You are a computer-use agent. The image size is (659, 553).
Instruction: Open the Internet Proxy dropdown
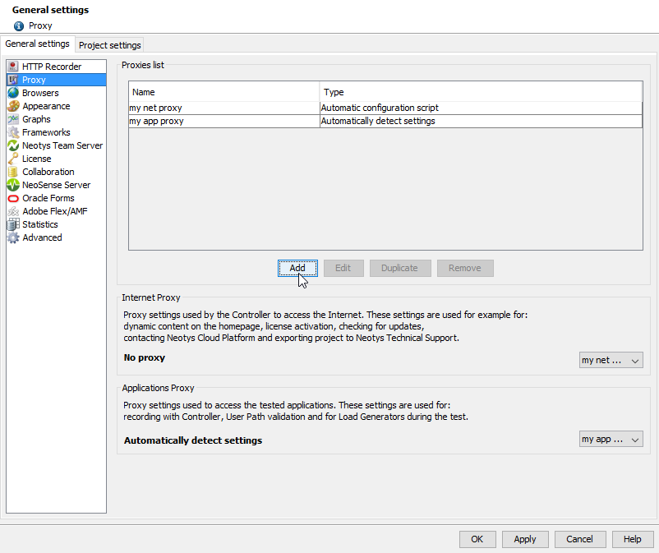click(x=611, y=360)
